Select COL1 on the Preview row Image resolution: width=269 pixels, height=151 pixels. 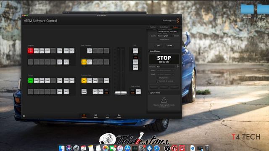66,81
